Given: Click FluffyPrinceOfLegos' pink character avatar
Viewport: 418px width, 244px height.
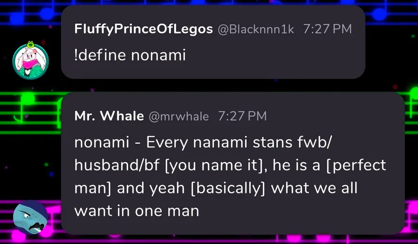Looking at the screenshot, I should pos(30,60).
